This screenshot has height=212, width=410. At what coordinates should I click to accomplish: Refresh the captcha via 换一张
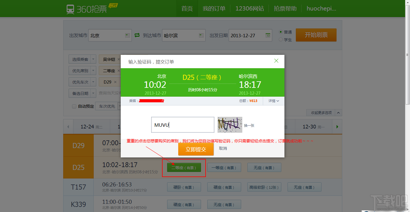pos(249,125)
